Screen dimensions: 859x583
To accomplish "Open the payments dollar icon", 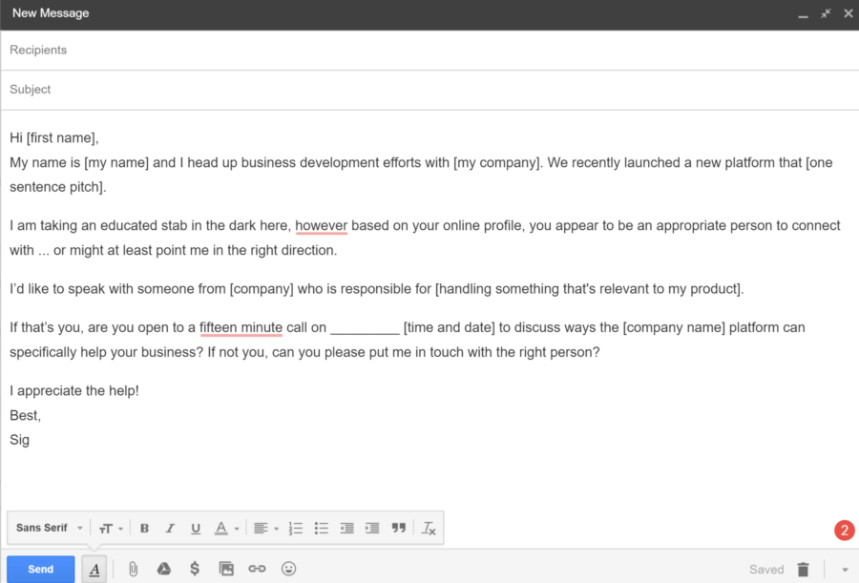I will tap(195, 568).
